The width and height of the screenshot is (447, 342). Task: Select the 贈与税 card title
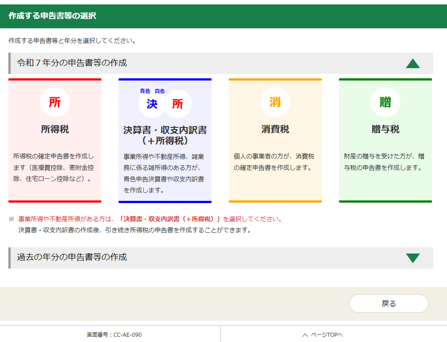pyautogui.click(x=385, y=129)
